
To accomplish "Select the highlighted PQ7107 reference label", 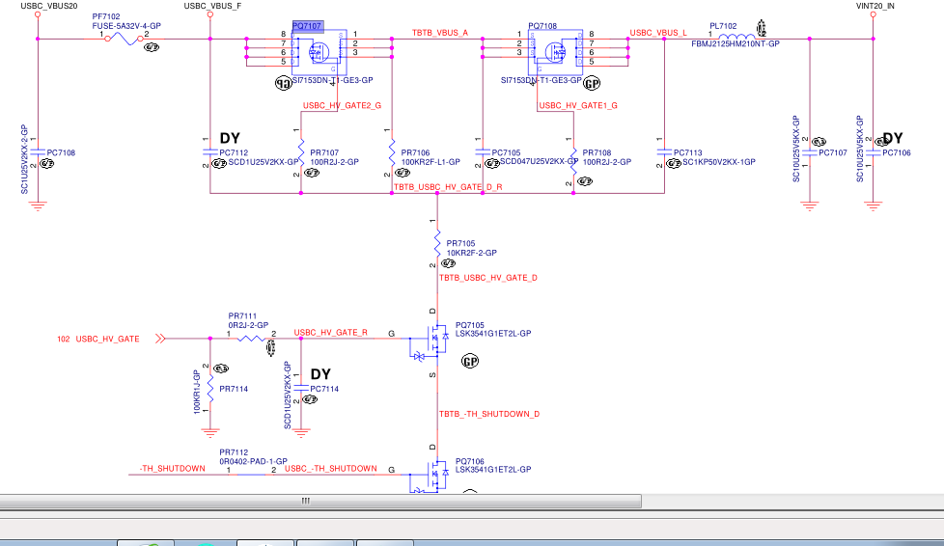I will point(308,26).
